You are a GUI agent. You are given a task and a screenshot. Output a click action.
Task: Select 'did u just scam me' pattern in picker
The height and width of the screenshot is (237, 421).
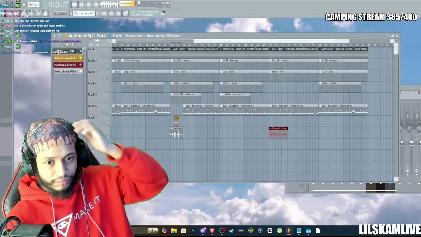[68, 58]
